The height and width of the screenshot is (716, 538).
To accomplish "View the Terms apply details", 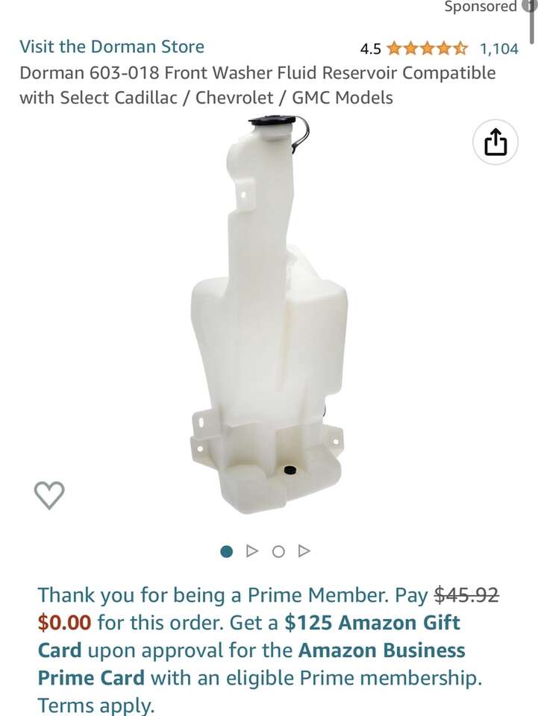I will pyautogui.click(x=96, y=705).
